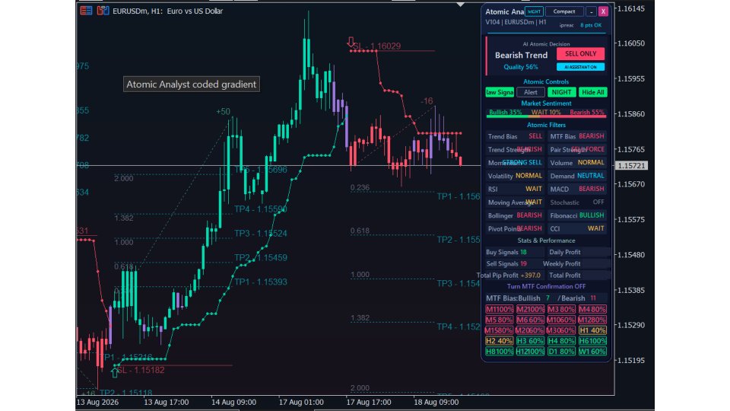The height and width of the screenshot is (411, 730).
Task: Click the Fibonacci BULLISH filter
Action: pyautogui.click(x=577, y=215)
